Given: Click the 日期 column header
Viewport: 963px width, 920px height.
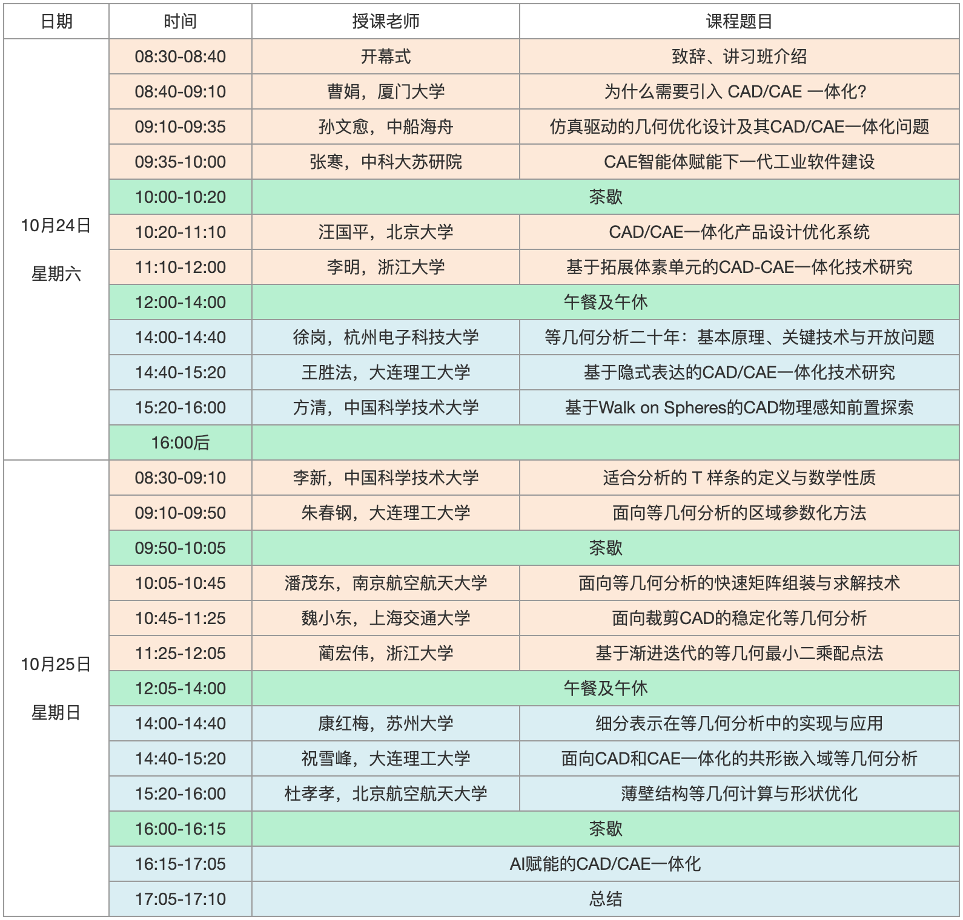Looking at the screenshot, I should click(x=56, y=21).
